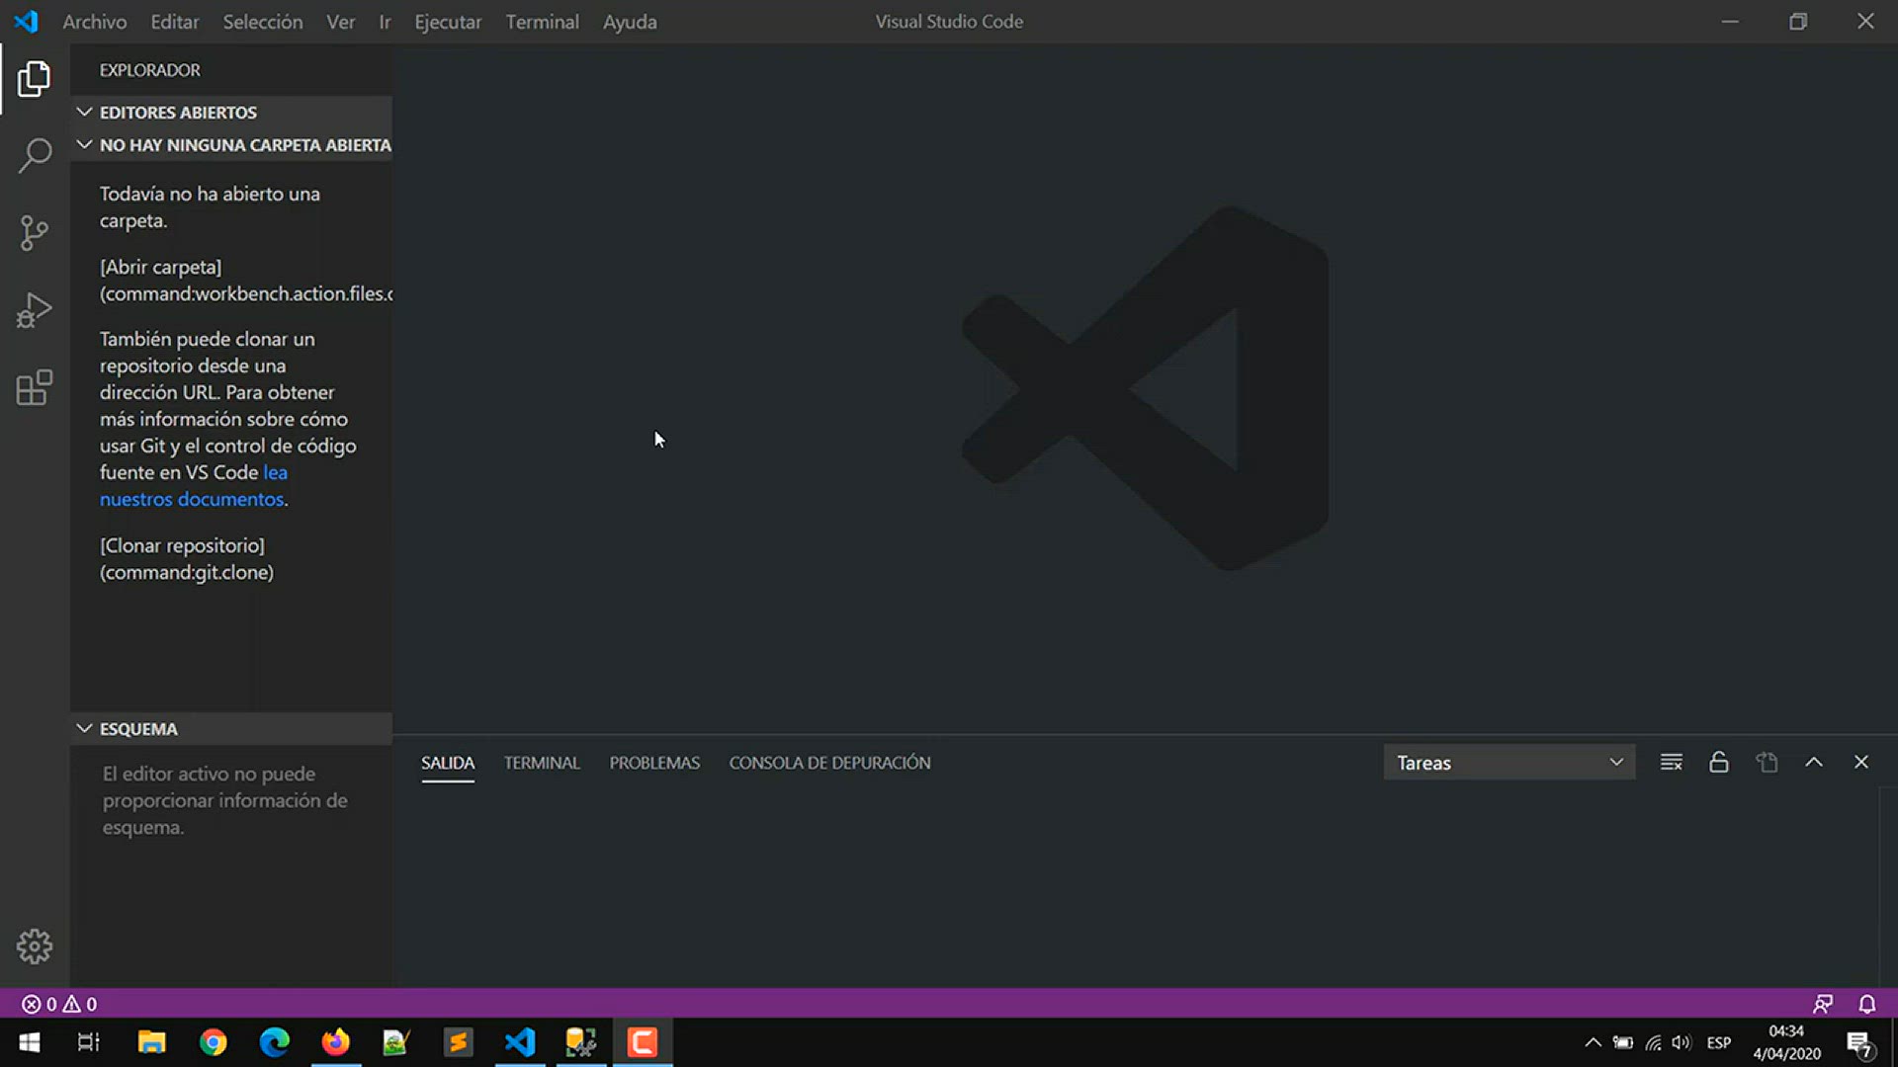Open the network status tray icon
Viewport: 1898px width, 1067px height.
click(x=1653, y=1042)
